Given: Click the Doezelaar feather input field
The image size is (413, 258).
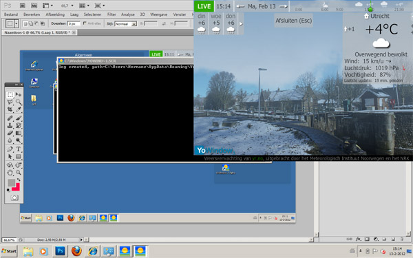Looking at the screenshot, I should pos(74,23).
